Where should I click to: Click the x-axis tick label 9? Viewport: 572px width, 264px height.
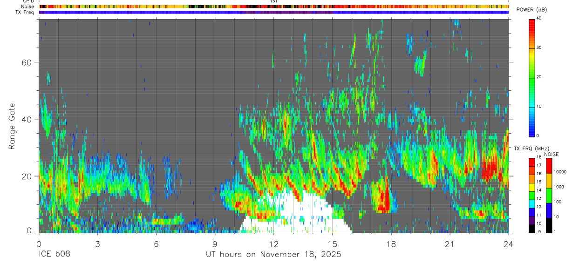(215, 244)
